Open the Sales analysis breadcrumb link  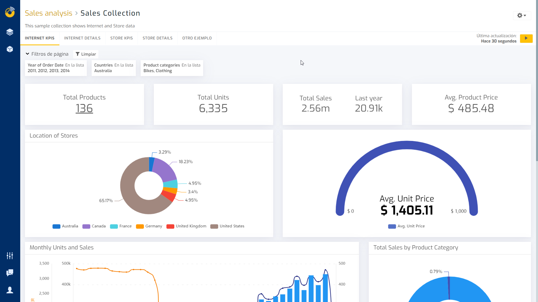tap(48, 13)
